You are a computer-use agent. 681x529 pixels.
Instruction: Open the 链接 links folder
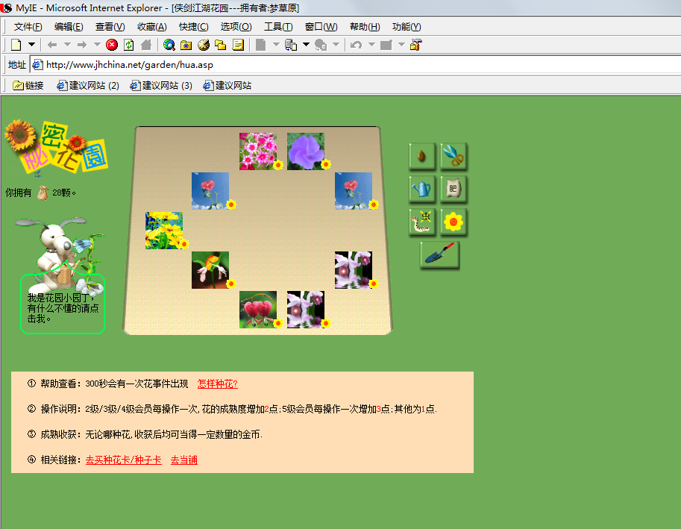tap(28, 86)
